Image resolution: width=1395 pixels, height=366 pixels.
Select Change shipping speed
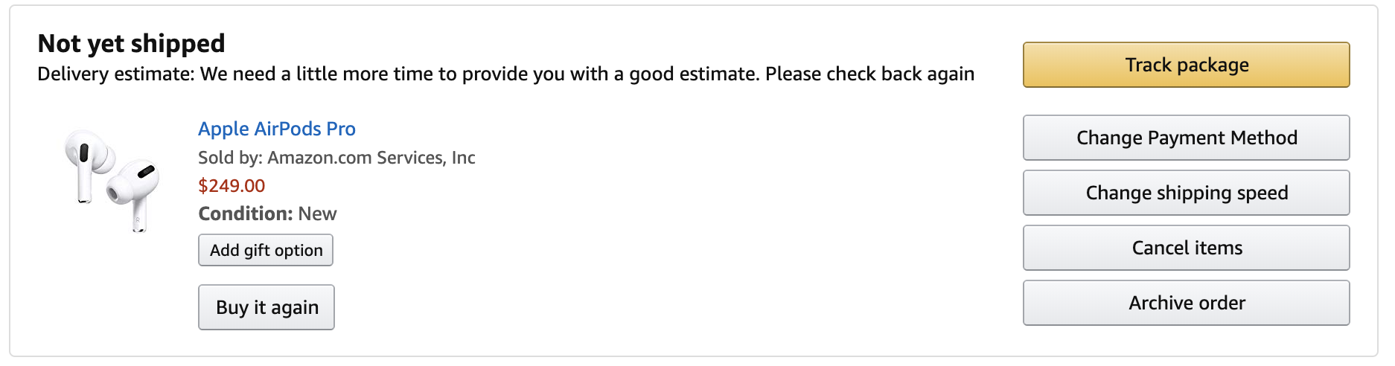(x=1186, y=193)
